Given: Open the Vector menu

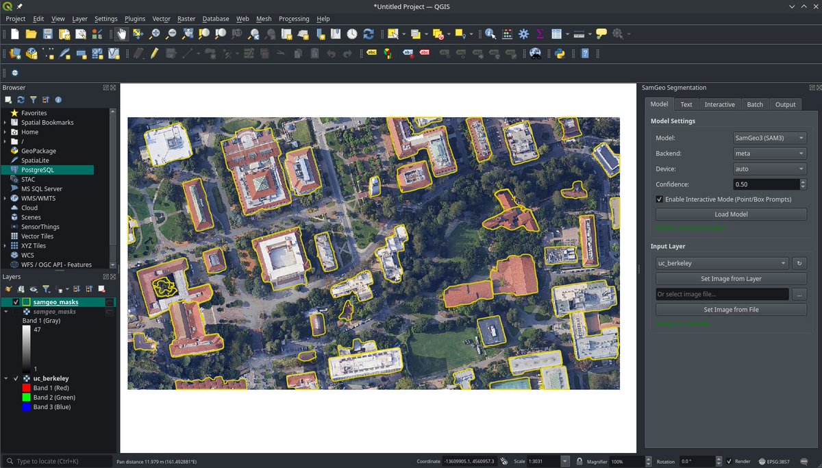Looking at the screenshot, I should [x=162, y=19].
